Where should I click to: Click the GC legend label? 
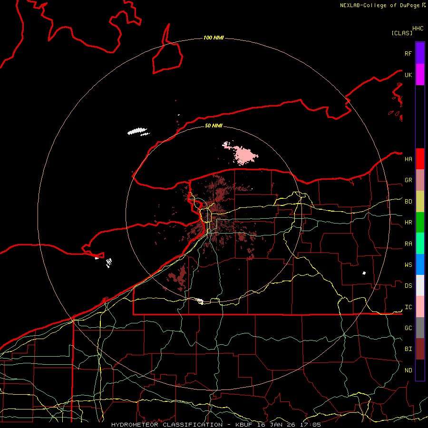[408, 328]
